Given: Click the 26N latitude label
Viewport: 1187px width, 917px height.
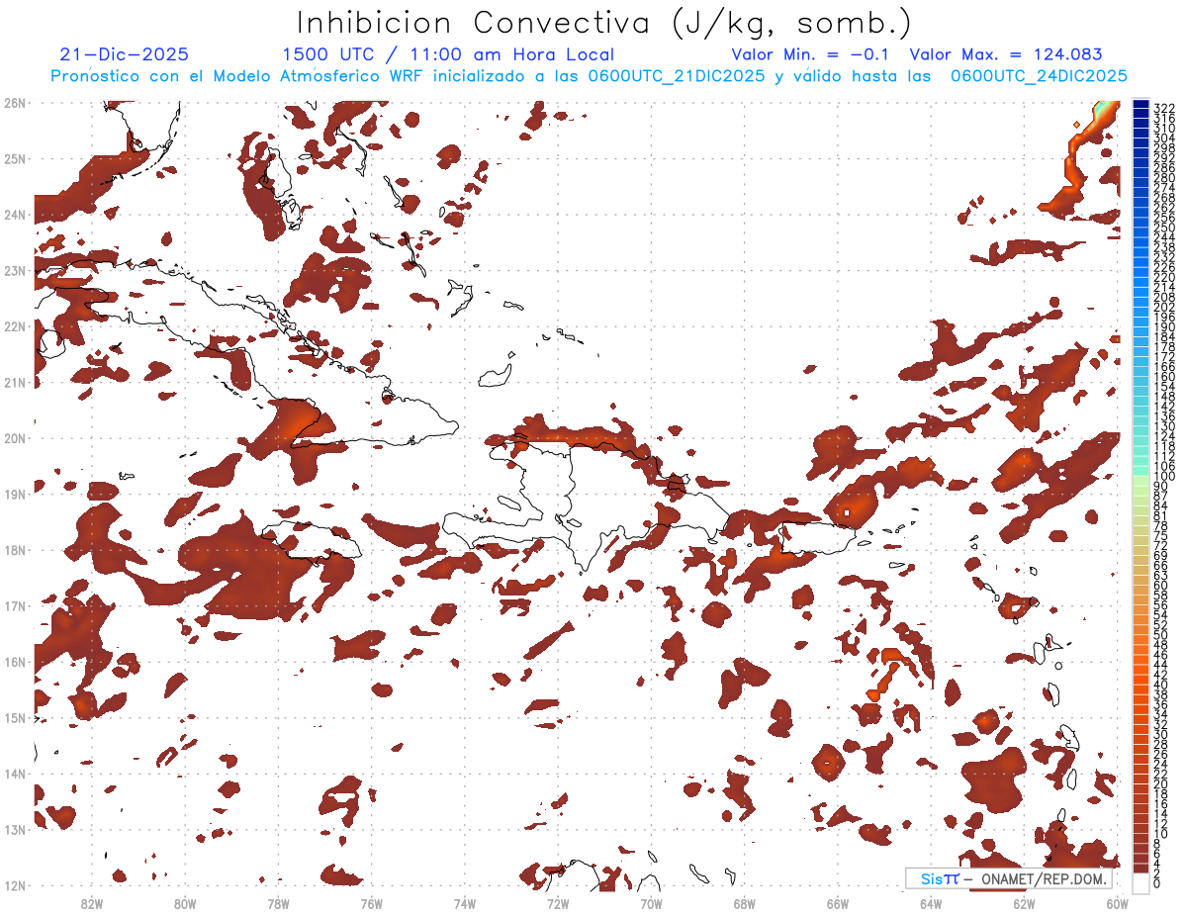Looking at the screenshot, I should point(15,103).
